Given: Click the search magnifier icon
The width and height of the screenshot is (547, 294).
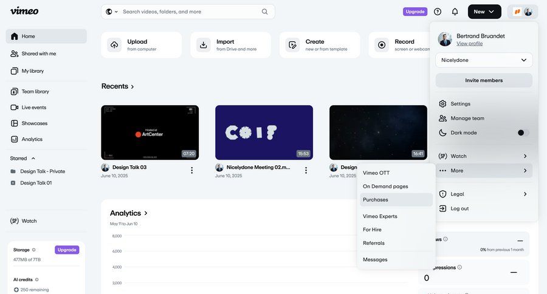Looking at the screenshot, I should coord(265,12).
